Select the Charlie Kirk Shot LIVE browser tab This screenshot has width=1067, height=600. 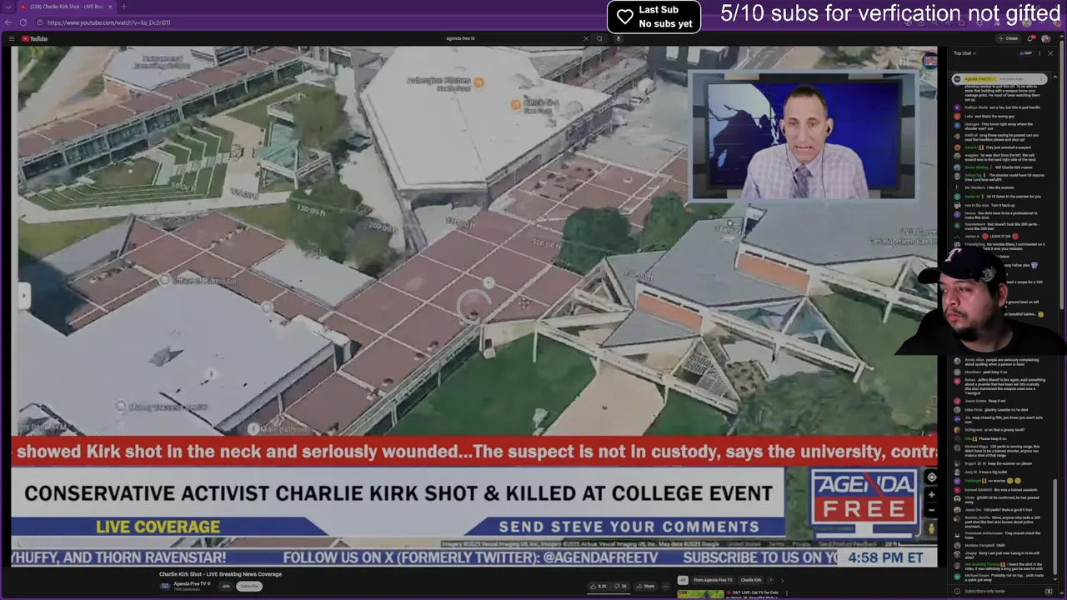point(65,7)
